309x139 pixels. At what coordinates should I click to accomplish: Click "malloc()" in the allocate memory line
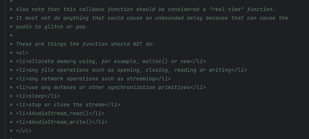[155, 61]
